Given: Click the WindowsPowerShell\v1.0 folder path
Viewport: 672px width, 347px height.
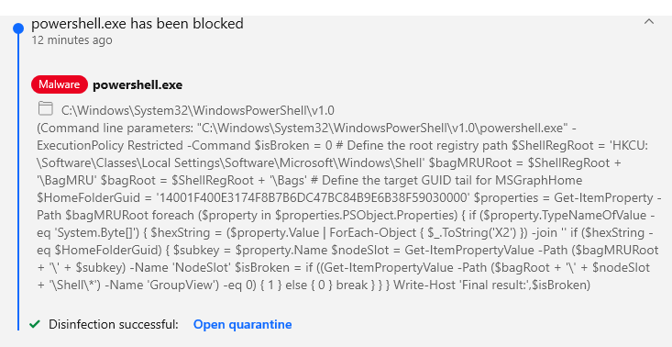Looking at the screenshot, I should click(198, 111).
